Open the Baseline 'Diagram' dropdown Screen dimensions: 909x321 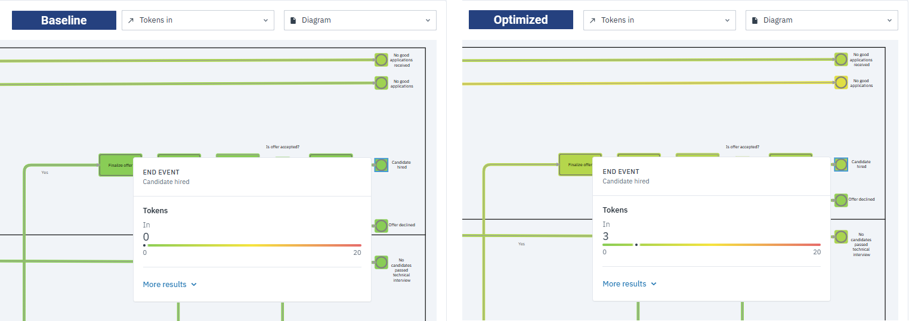coord(360,20)
